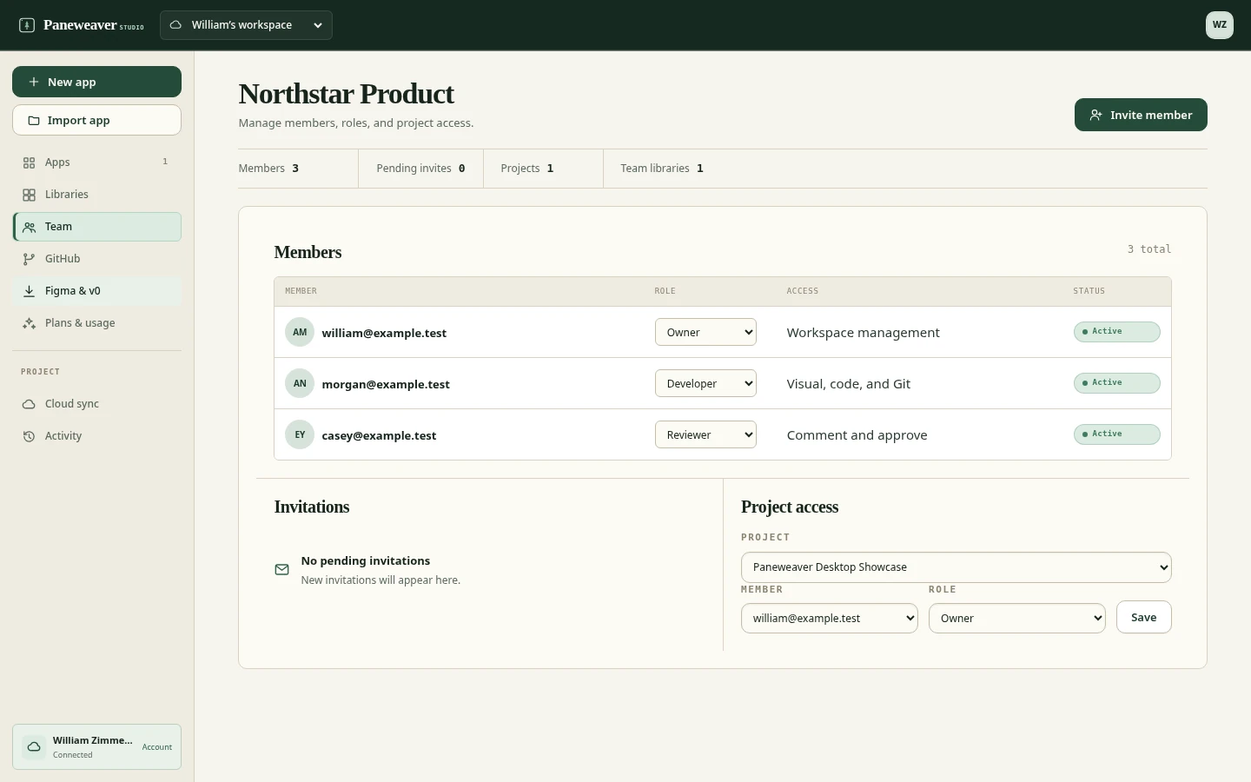Click the Active status badge for william@example.test

click(1116, 332)
